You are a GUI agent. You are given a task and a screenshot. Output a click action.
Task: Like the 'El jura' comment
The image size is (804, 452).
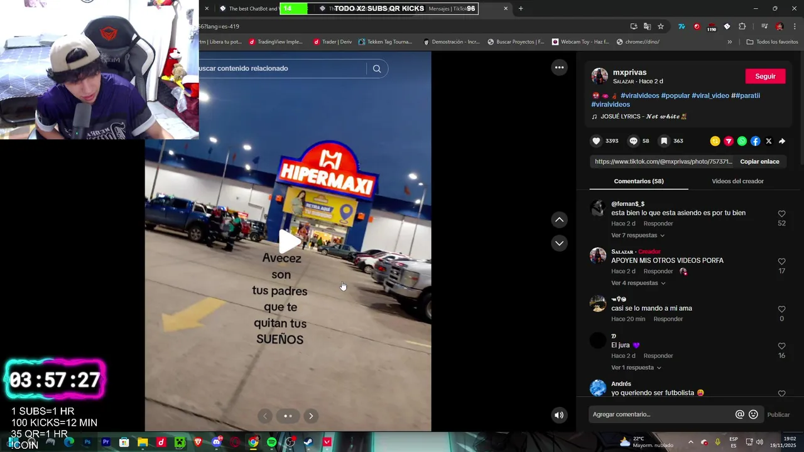[781, 346]
